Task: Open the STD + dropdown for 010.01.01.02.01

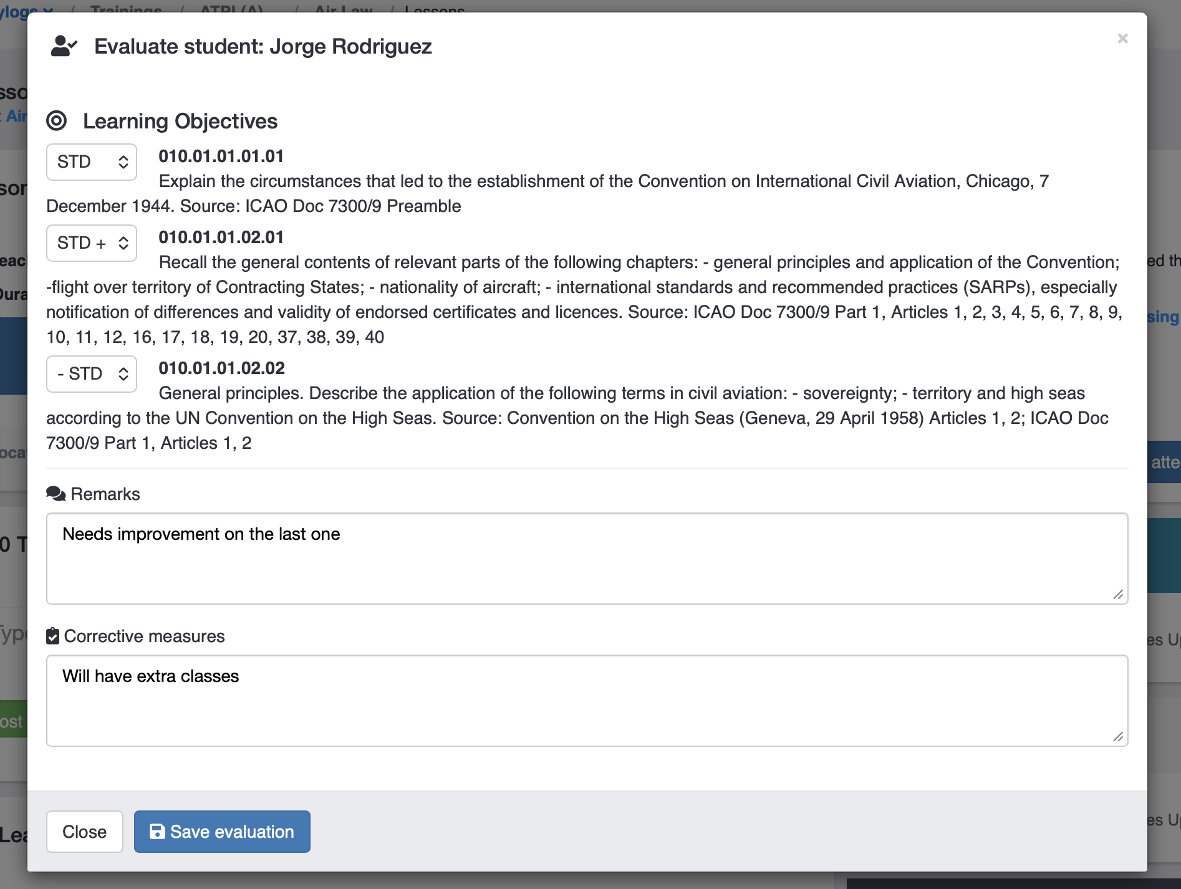Action: coord(91,243)
